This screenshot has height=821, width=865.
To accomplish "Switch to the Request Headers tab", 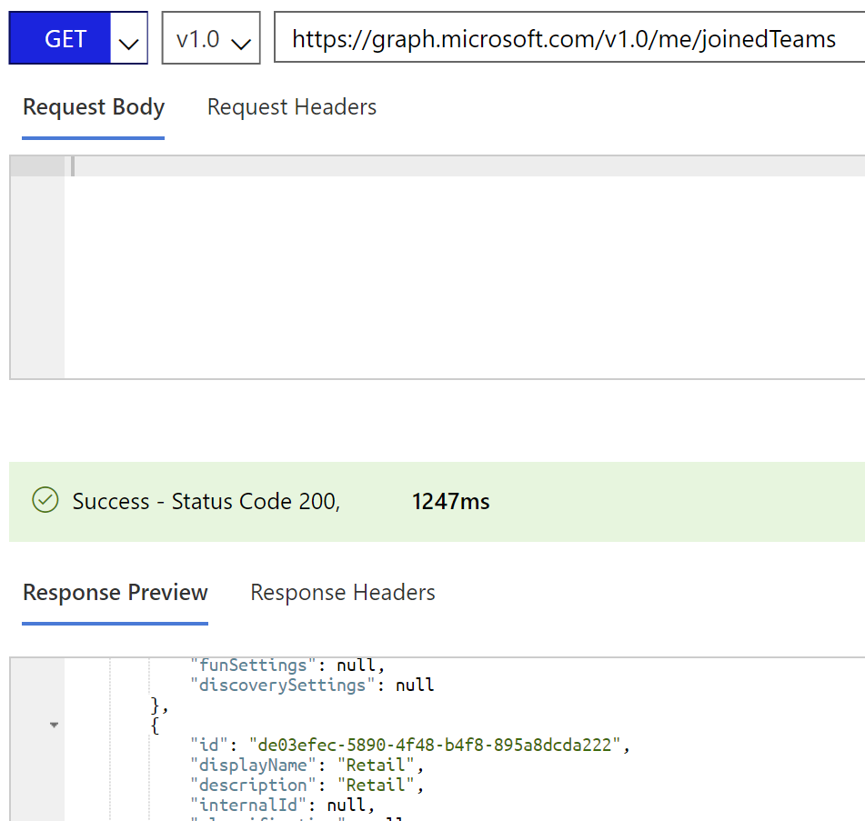I will (292, 107).
